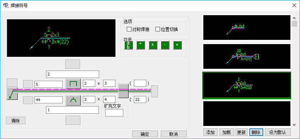
Task: Click the a/b fraction symbol button
Action: click(x=128, y=45)
